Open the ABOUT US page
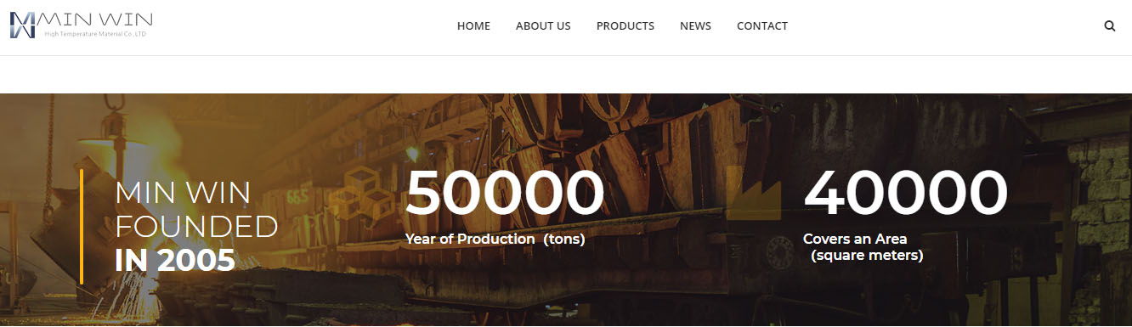 coord(543,26)
